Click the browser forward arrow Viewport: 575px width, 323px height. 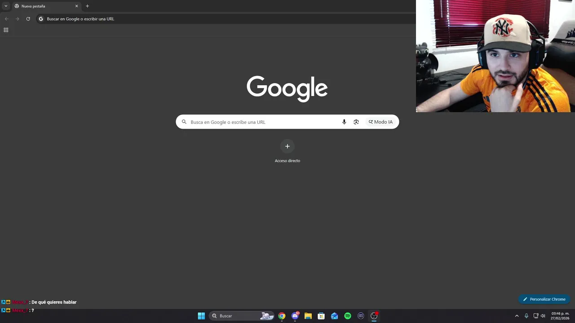point(17,19)
